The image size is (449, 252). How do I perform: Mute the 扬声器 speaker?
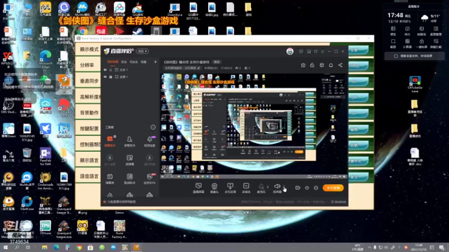tap(277, 188)
